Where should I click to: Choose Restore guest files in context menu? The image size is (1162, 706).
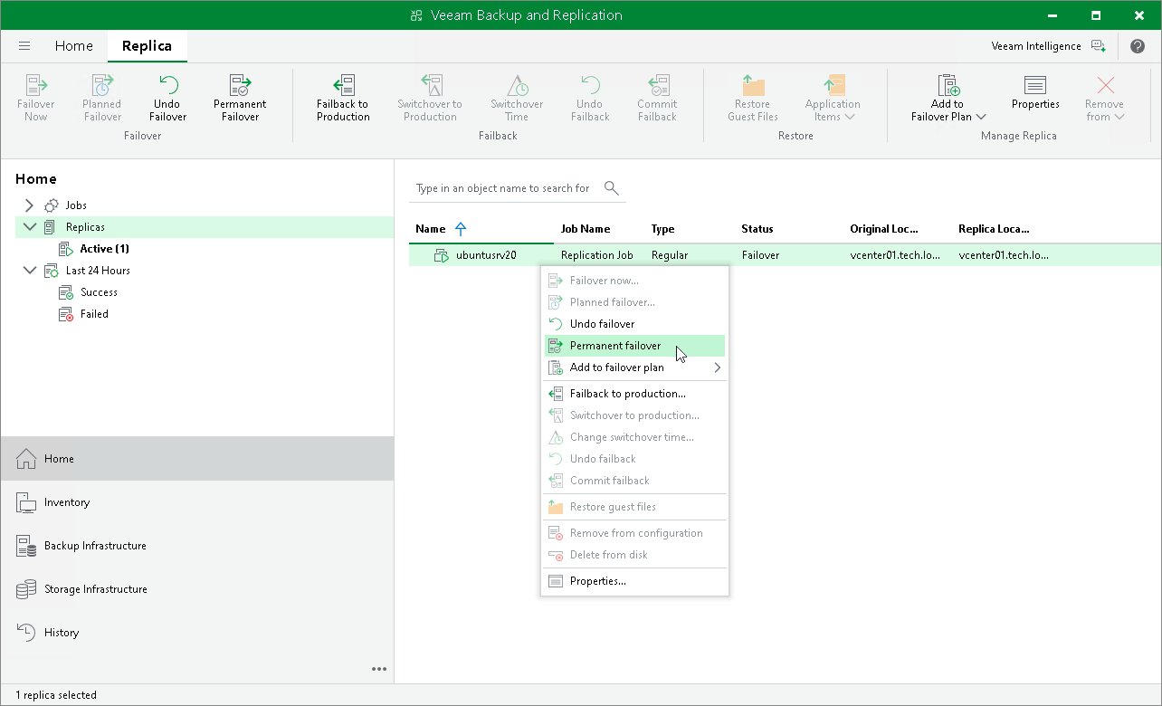pyautogui.click(x=634, y=507)
